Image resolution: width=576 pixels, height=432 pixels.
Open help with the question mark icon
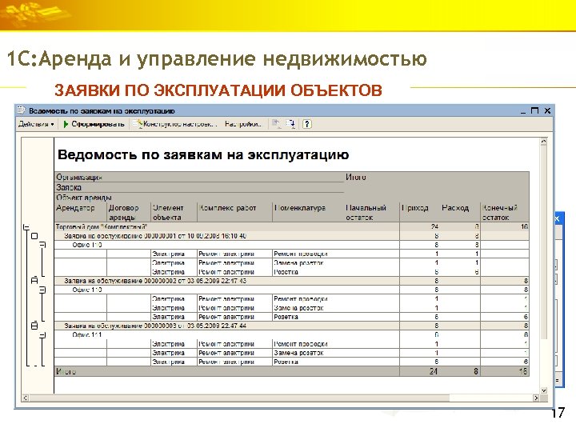point(306,124)
